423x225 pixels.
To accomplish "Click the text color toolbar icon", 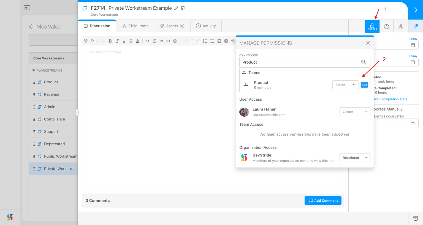I will [x=138, y=41].
